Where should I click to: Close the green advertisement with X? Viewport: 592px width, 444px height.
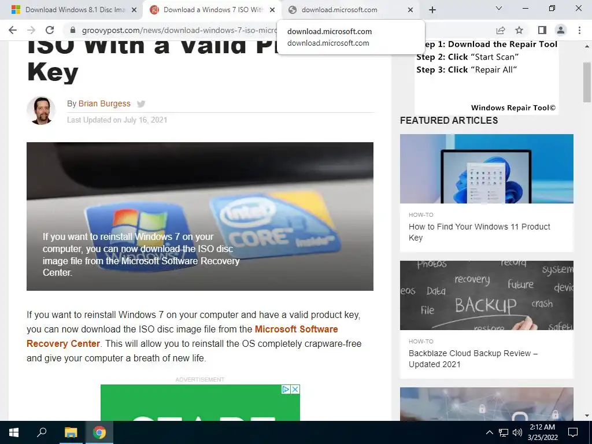295,389
